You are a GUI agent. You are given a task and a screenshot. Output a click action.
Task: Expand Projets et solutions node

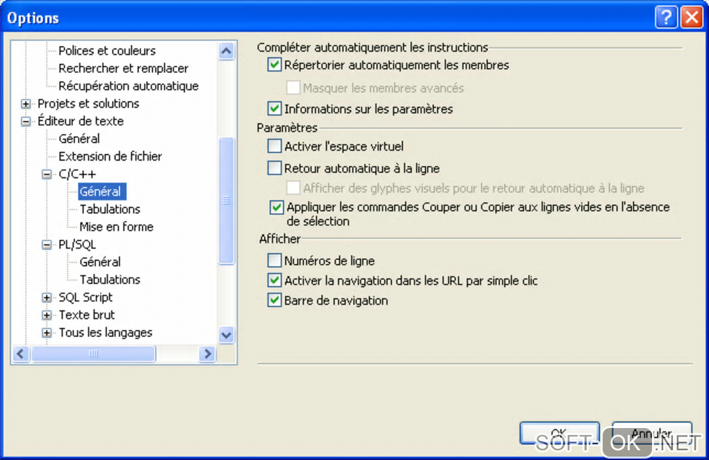[26, 104]
